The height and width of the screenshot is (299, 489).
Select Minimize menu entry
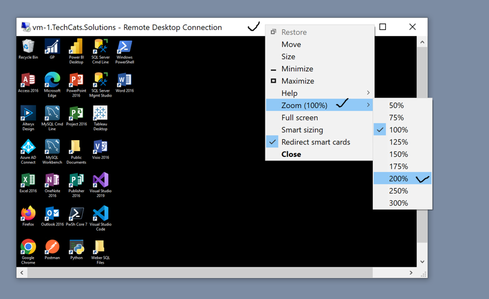click(319, 69)
